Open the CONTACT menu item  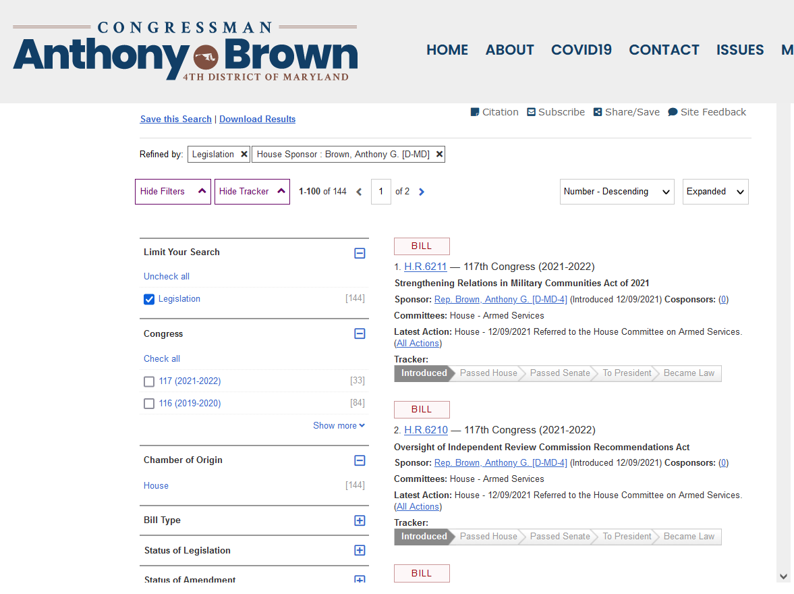click(664, 50)
